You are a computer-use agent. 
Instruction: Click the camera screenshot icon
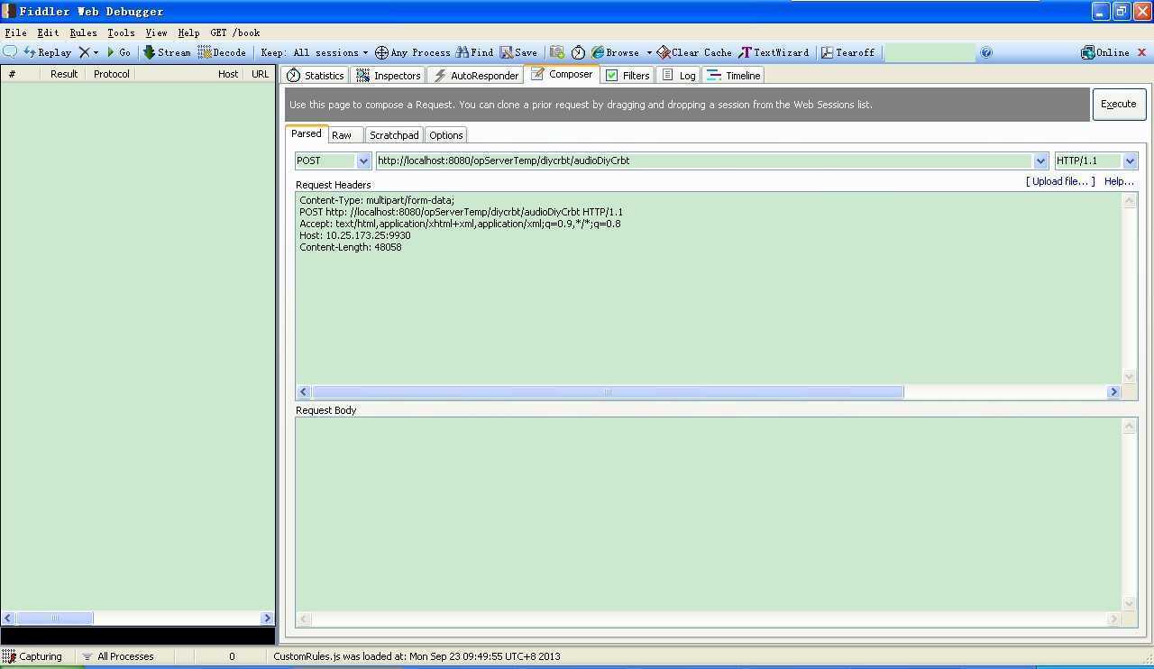tap(557, 52)
